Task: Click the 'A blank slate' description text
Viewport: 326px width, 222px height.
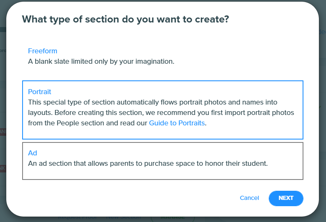Action: (101, 61)
